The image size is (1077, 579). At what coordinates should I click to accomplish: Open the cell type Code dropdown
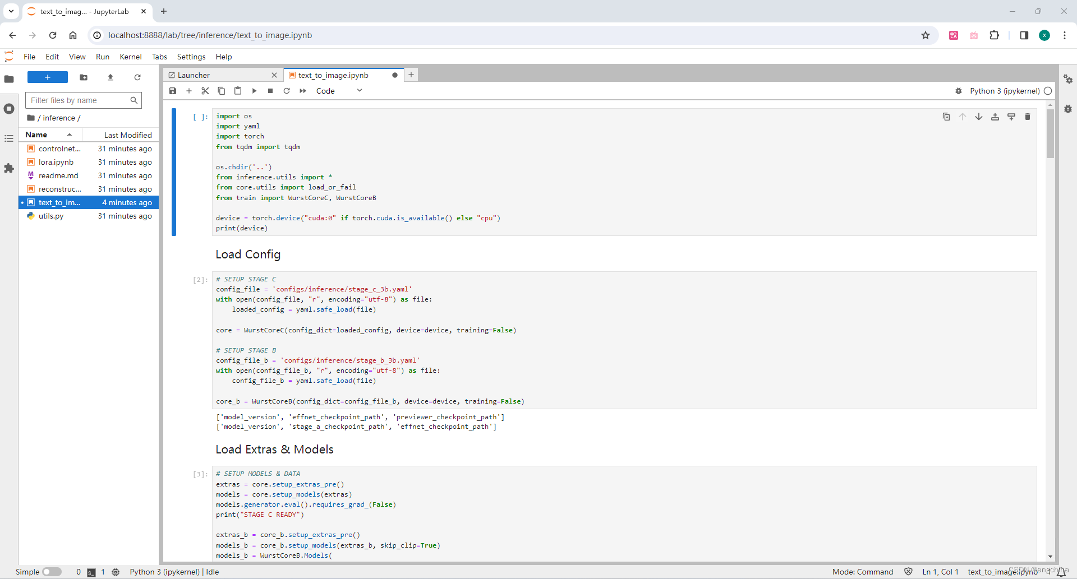(339, 91)
